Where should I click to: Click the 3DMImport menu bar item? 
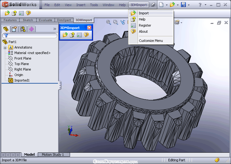click(x=139, y=5)
